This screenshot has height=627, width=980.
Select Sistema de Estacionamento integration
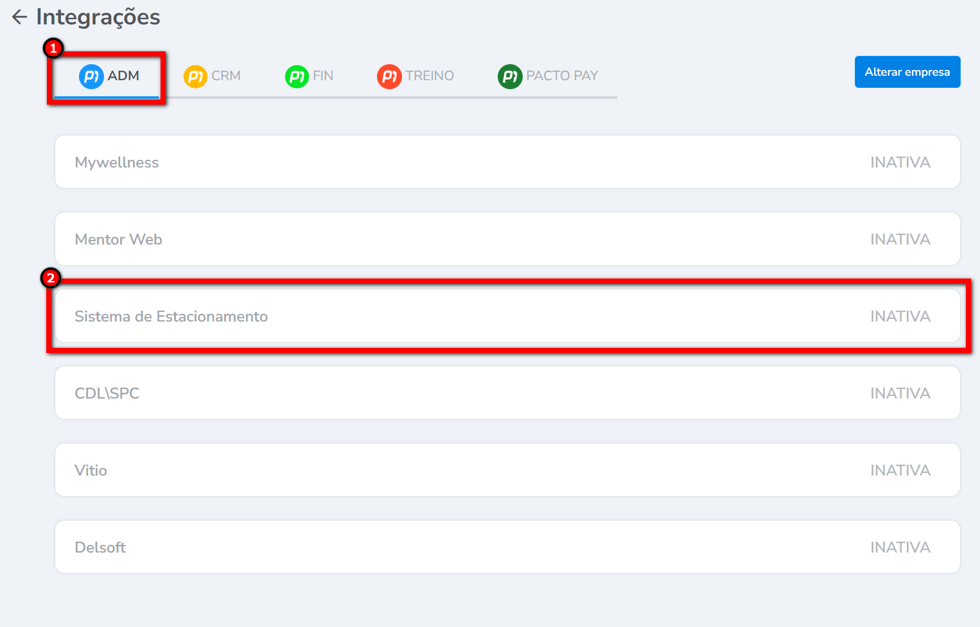click(171, 316)
